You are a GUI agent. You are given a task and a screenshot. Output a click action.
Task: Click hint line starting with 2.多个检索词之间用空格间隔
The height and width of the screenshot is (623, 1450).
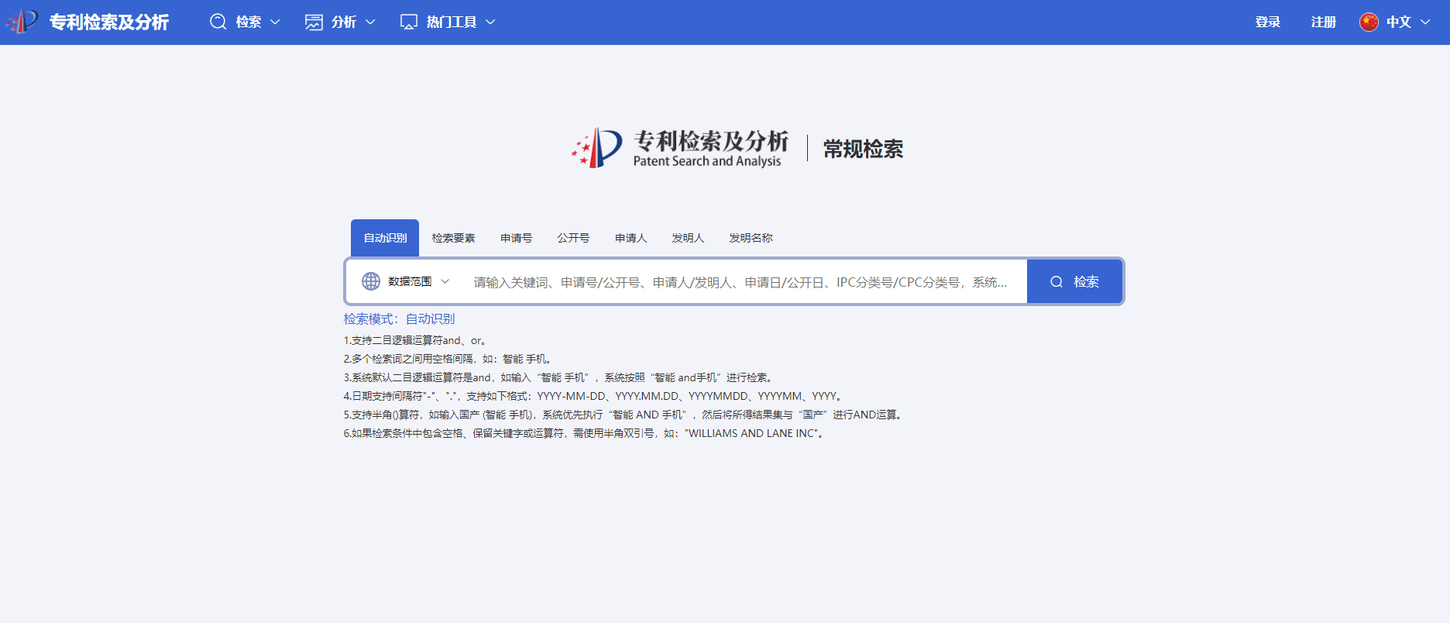(448, 359)
